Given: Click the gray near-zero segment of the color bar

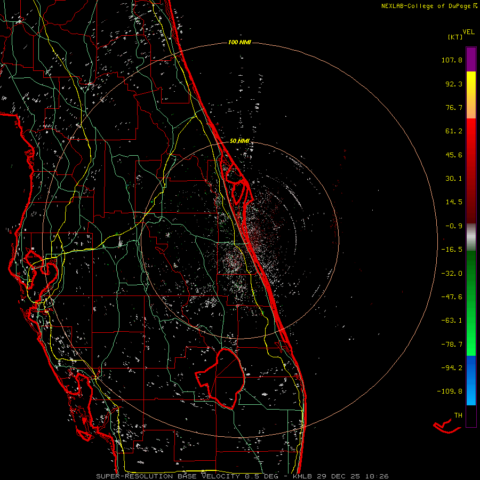Looking at the screenshot, I should pos(471,237).
